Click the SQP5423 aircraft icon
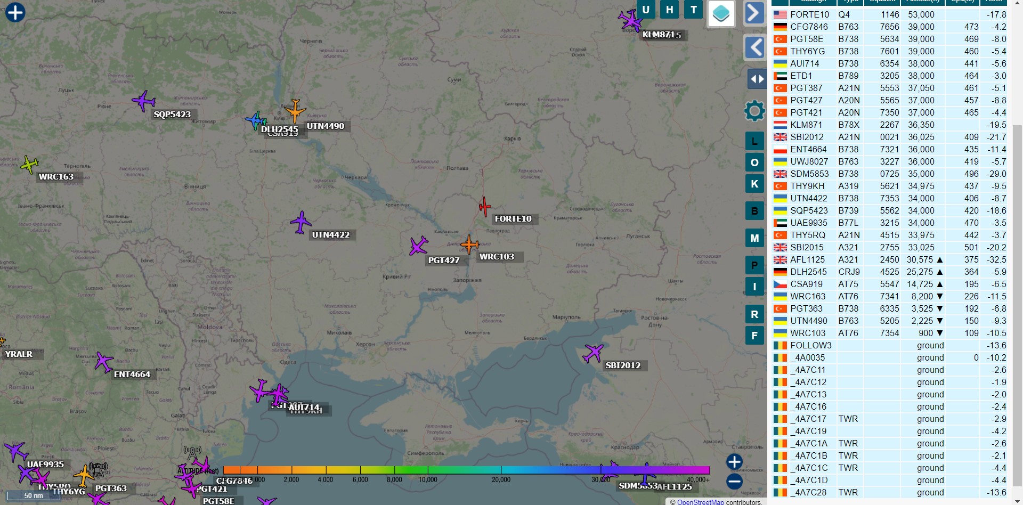This screenshot has height=505, width=1023. [143, 101]
